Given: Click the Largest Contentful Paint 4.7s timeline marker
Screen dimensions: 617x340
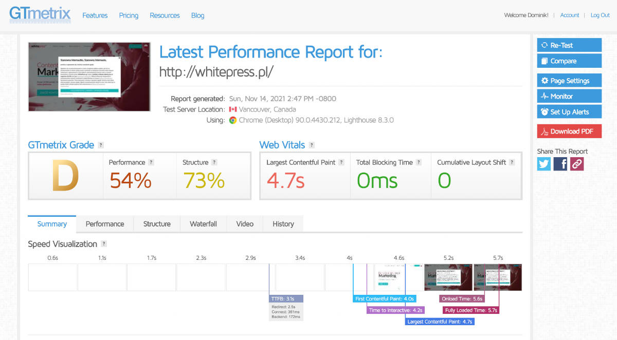Looking at the screenshot, I should pos(440,322).
